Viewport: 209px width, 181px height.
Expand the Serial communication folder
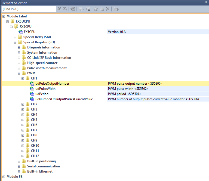[x=19, y=167]
